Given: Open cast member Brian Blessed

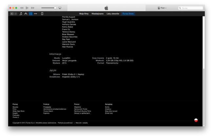Looking at the screenshot, I should pos(68,34).
